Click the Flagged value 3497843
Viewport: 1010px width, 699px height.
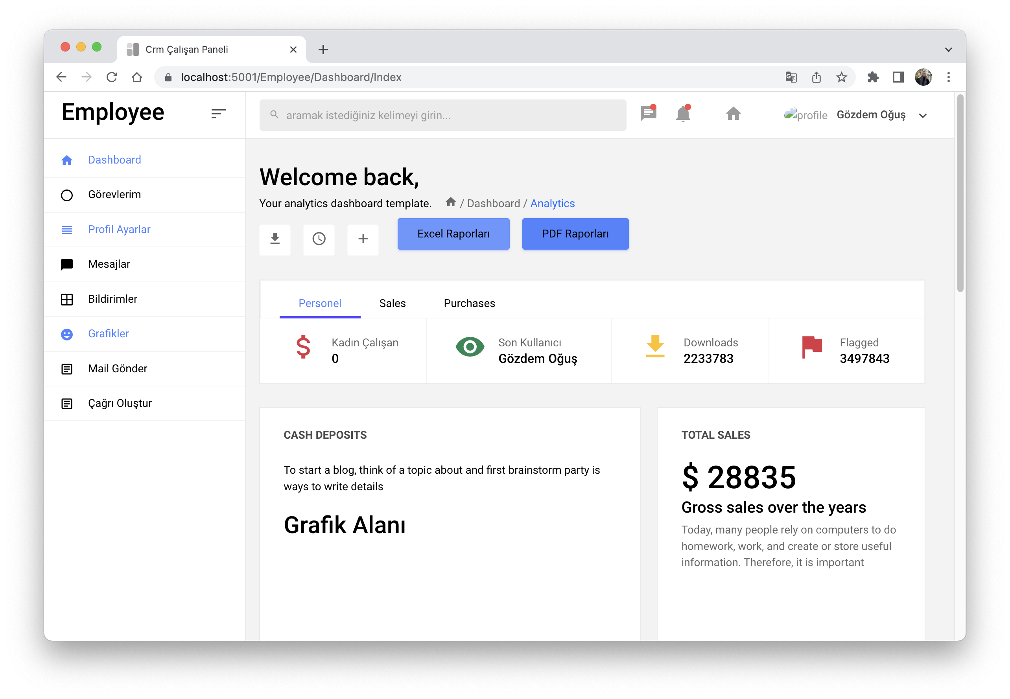pos(864,358)
